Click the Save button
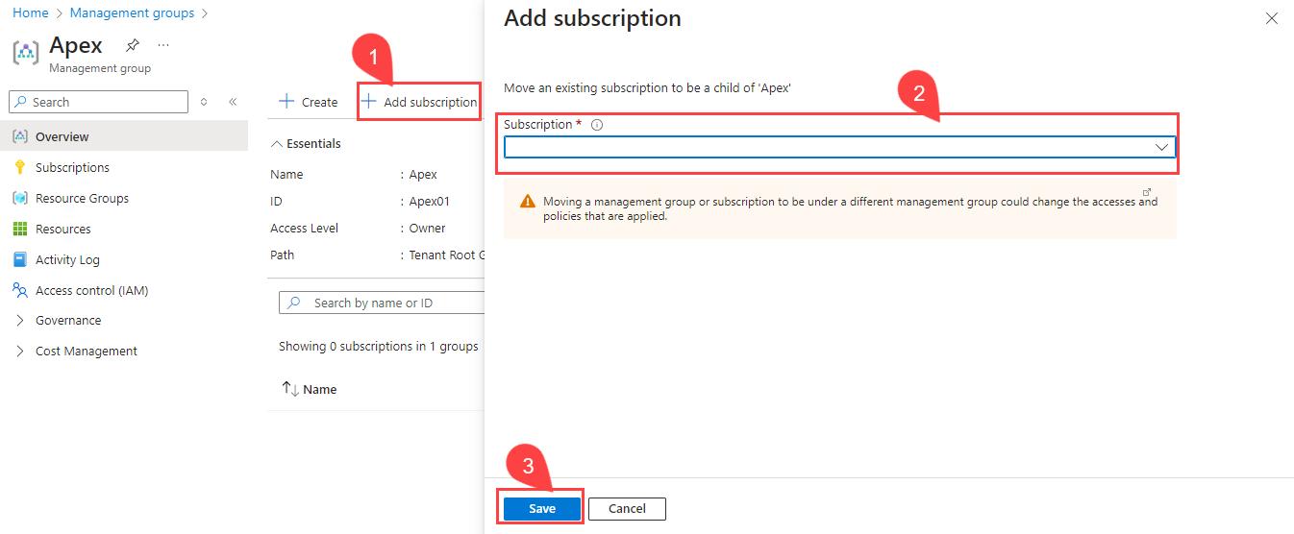Viewport: 1294px width, 534px height. tap(542, 508)
